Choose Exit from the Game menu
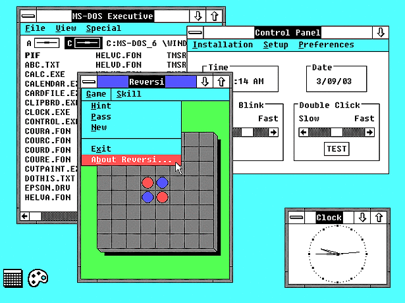The width and height of the screenshot is (405, 303). click(x=131, y=149)
